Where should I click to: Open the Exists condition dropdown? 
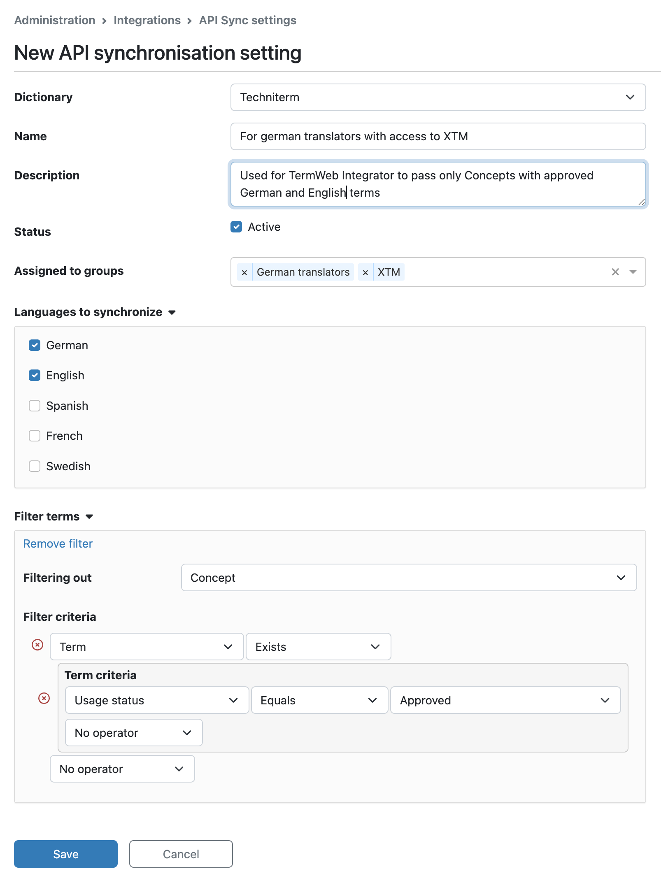coord(318,647)
